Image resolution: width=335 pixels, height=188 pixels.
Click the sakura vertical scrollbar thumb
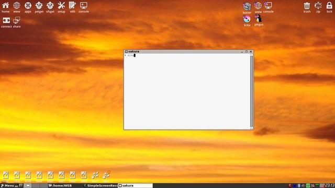click(251, 91)
